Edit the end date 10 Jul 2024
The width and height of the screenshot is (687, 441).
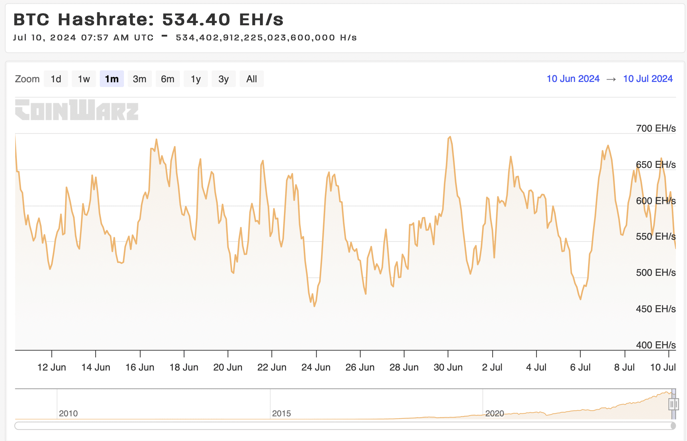coord(648,79)
